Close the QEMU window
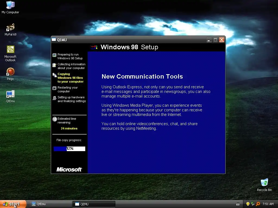278x208 pixels. (222, 40)
